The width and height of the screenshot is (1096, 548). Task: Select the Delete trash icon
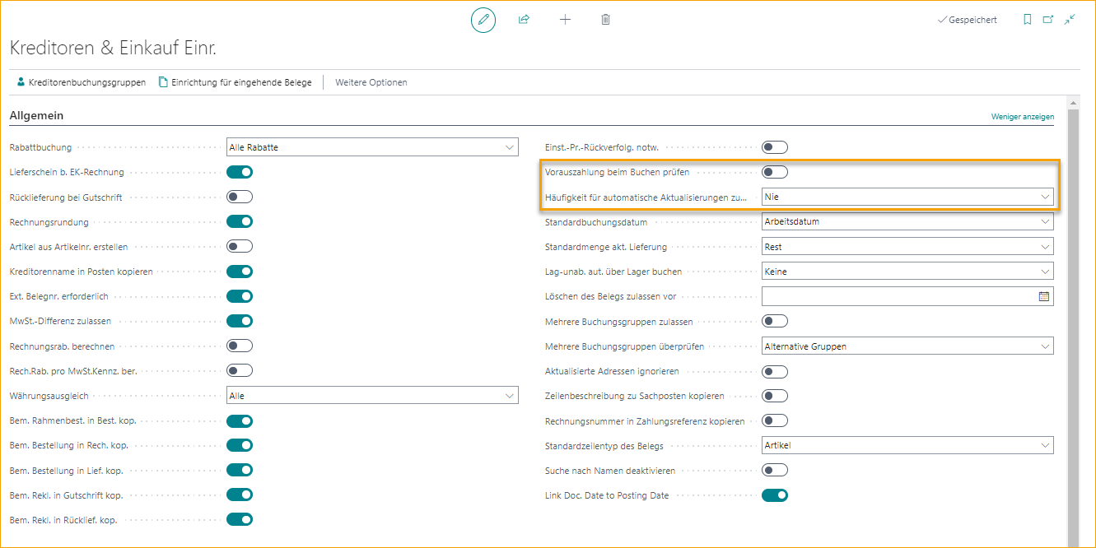[605, 20]
